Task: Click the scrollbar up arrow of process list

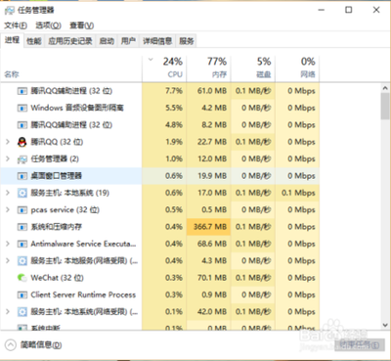Action: [385, 88]
